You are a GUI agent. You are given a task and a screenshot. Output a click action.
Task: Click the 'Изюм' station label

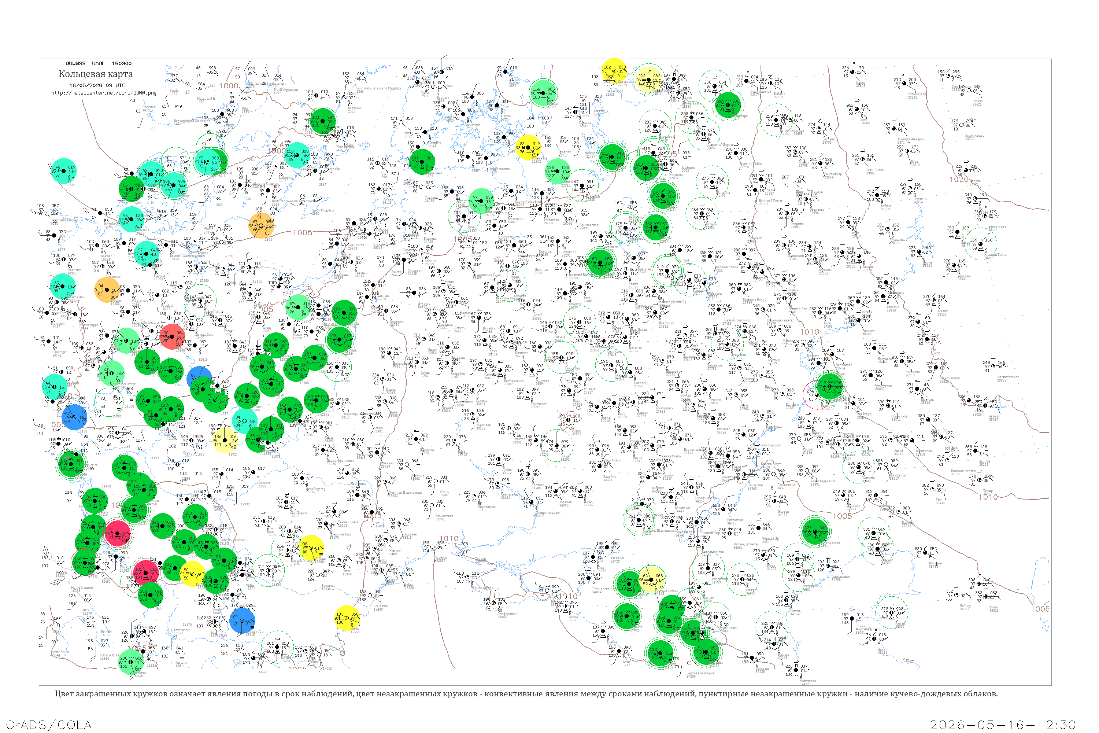coord(588,502)
